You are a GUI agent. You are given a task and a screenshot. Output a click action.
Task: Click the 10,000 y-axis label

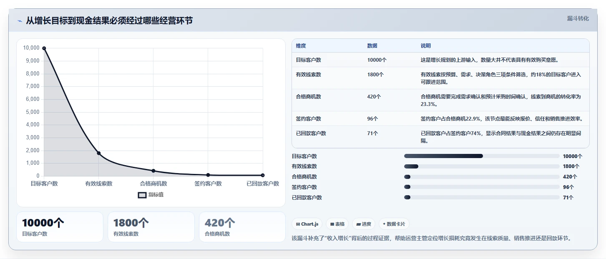click(32, 48)
